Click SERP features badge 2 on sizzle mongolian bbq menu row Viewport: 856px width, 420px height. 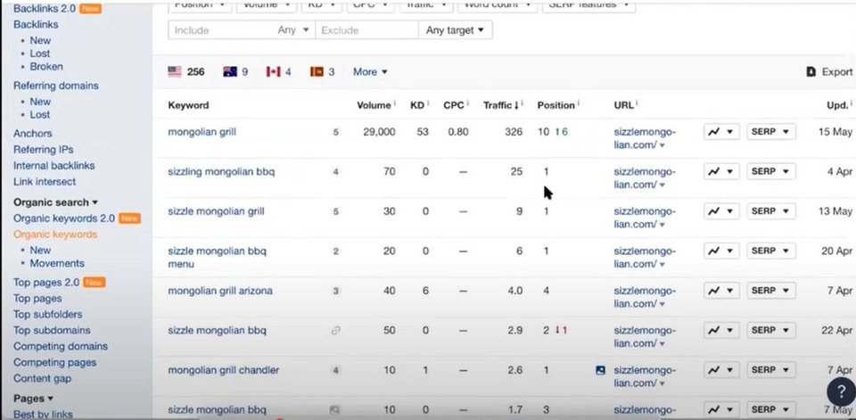336,251
